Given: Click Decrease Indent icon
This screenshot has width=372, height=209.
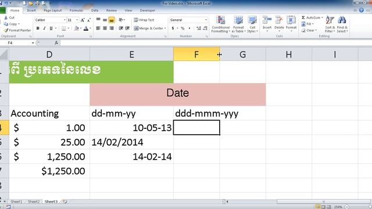Looking at the screenshot, I should [121, 28].
